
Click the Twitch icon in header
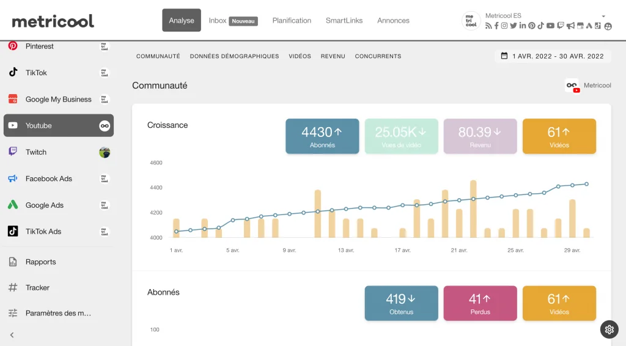tap(561, 26)
